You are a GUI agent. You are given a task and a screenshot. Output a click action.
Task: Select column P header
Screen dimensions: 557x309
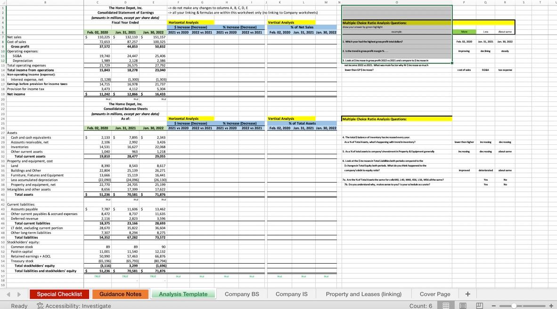(464, 2)
